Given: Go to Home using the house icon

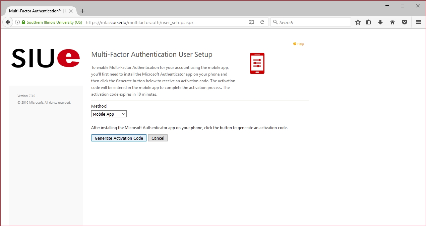Looking at the screenshot, I should (392, 22).
